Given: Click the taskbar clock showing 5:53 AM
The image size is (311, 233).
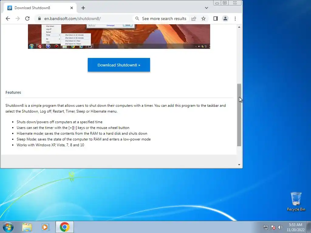Looking at the screenshot, I should [296, 227].
